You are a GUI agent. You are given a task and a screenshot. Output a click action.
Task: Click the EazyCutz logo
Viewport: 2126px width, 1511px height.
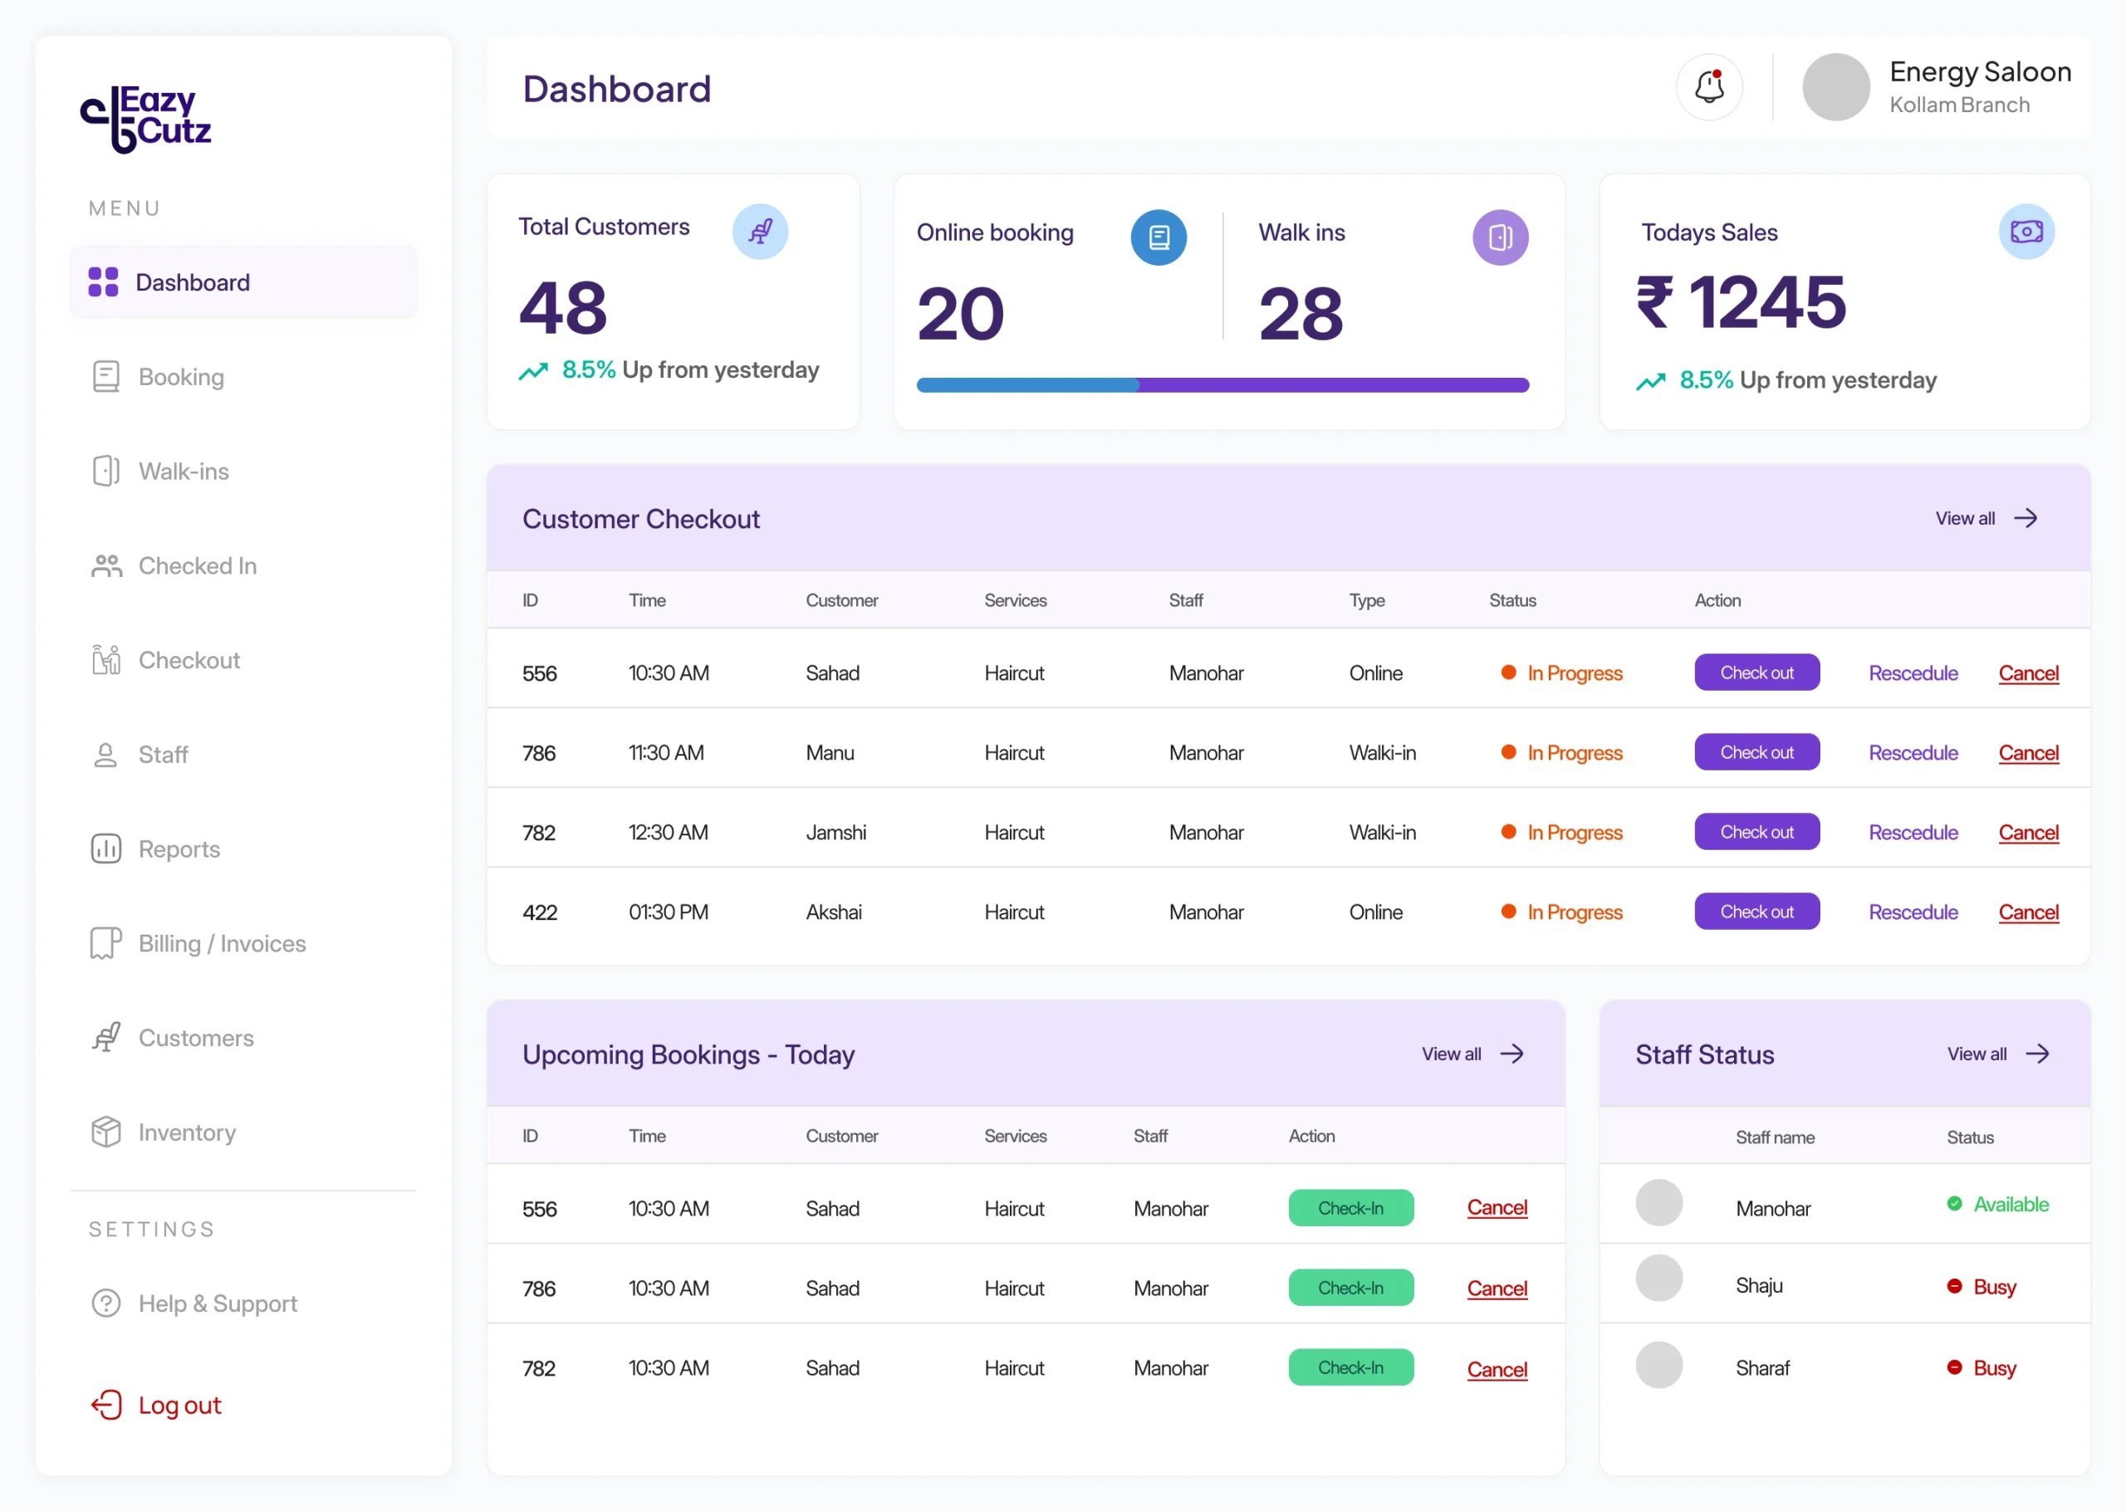click(x=146, y=119)
